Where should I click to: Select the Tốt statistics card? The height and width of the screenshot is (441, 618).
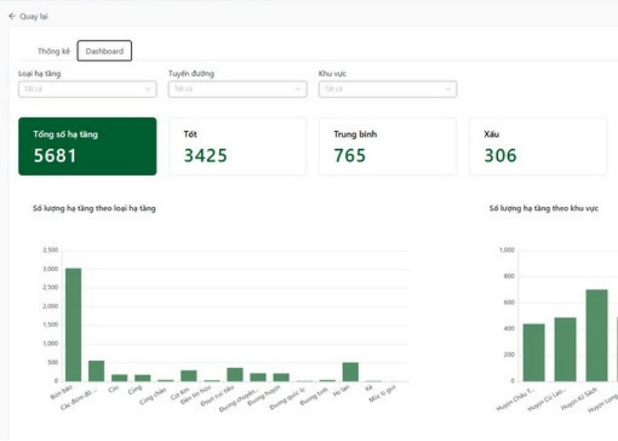point(237,147)
